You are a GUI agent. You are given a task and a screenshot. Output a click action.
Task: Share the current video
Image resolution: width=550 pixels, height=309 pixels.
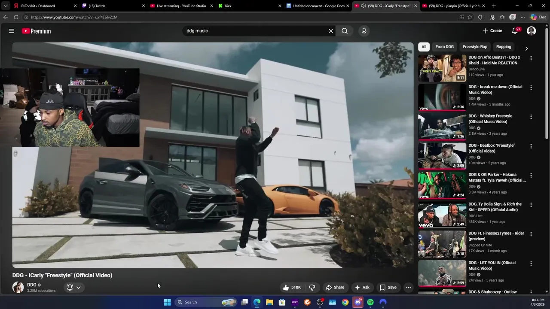click(335, 288)
